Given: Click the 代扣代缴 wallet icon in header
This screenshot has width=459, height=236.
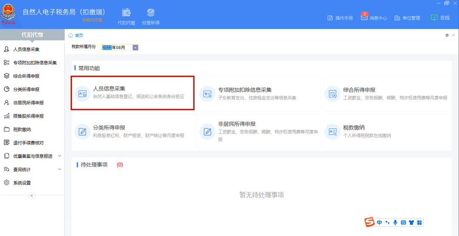Looking at the screenshot, I should pos(126,13).
